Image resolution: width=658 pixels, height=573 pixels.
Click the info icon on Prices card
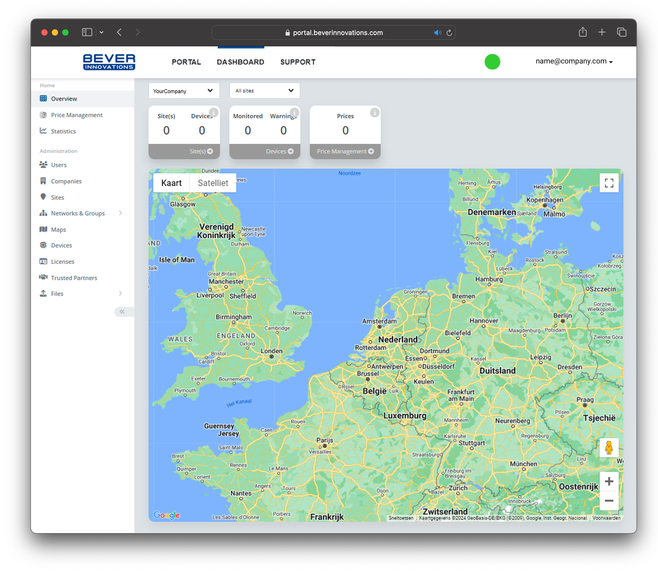pos(374,113)
